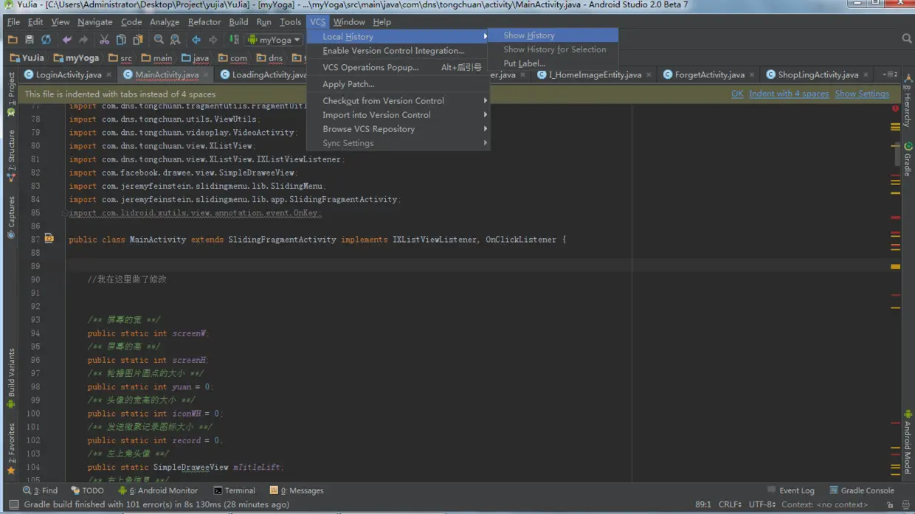Click the Copy toolbar icon
Image resolution: width=915 pixels, height=514 pixels.
point(121,40)
